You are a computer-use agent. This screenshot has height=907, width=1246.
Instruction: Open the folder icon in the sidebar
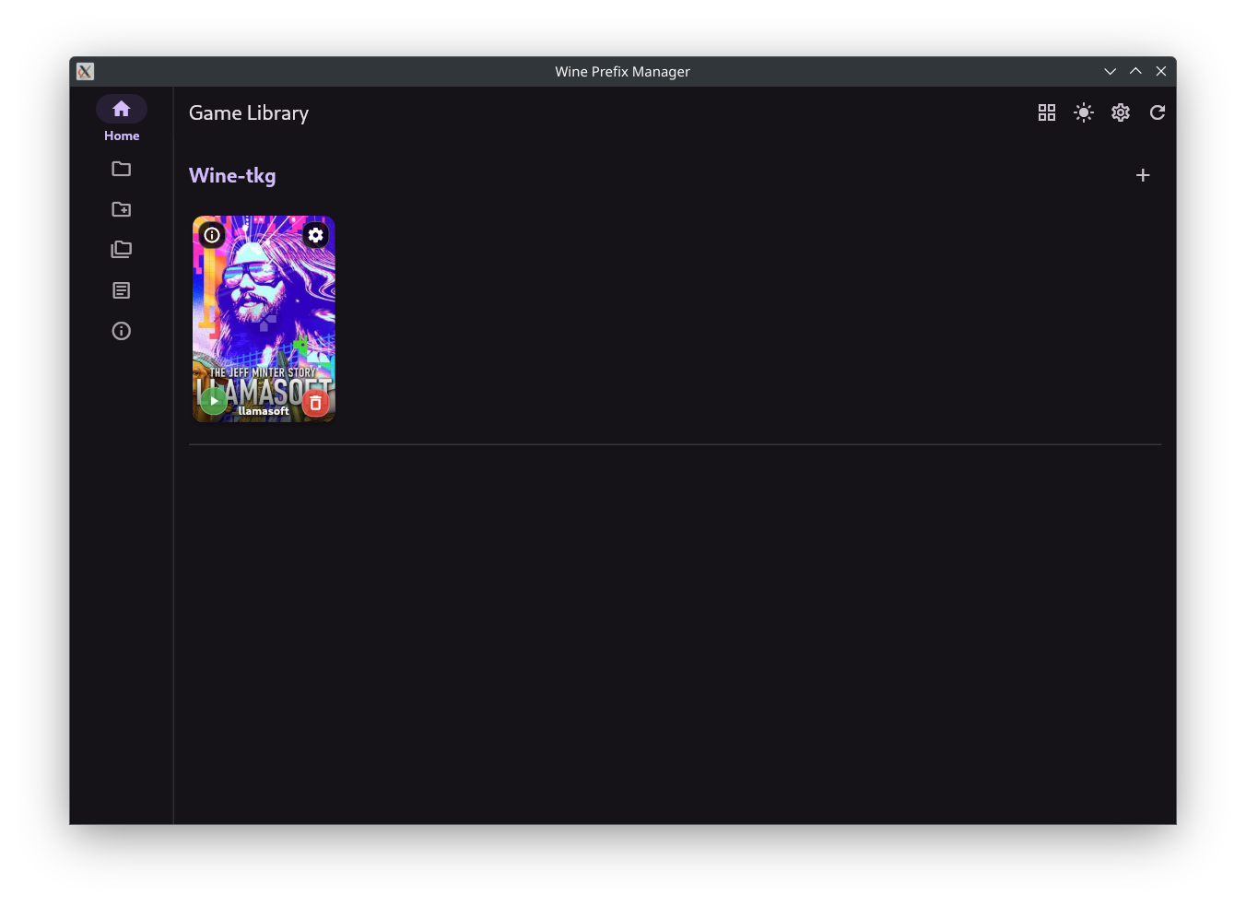[x=122, y=169]
